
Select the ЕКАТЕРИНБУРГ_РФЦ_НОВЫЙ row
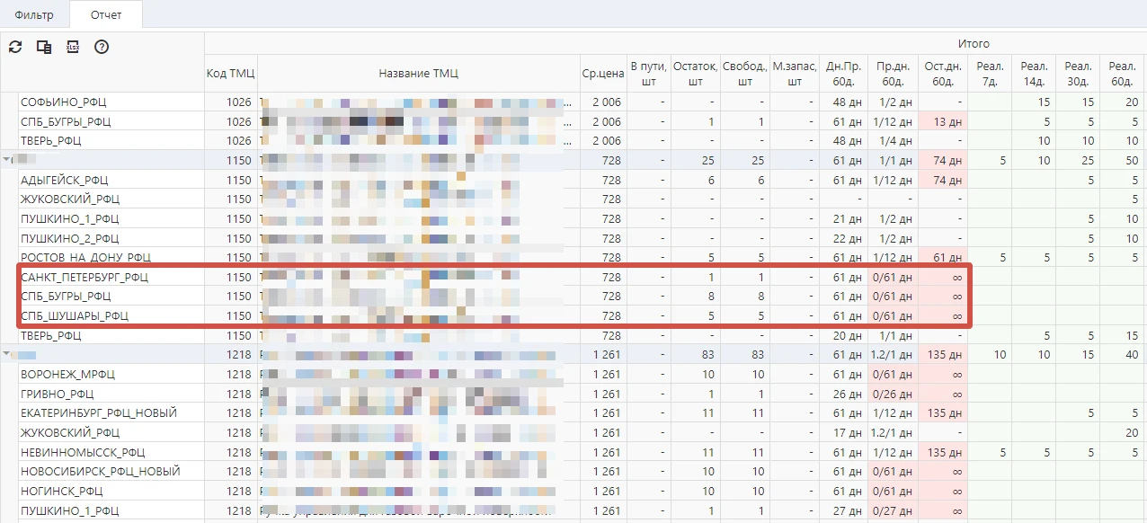[99, 413]
